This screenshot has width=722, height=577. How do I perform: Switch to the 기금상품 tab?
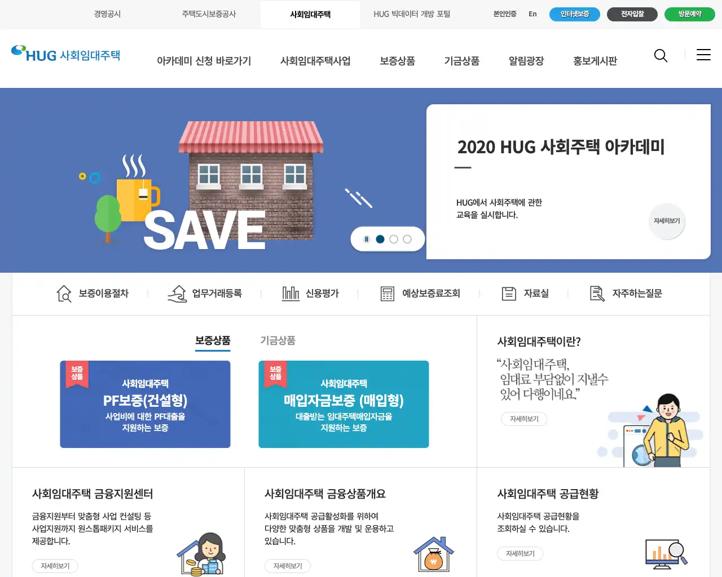(x=278, y=340)
